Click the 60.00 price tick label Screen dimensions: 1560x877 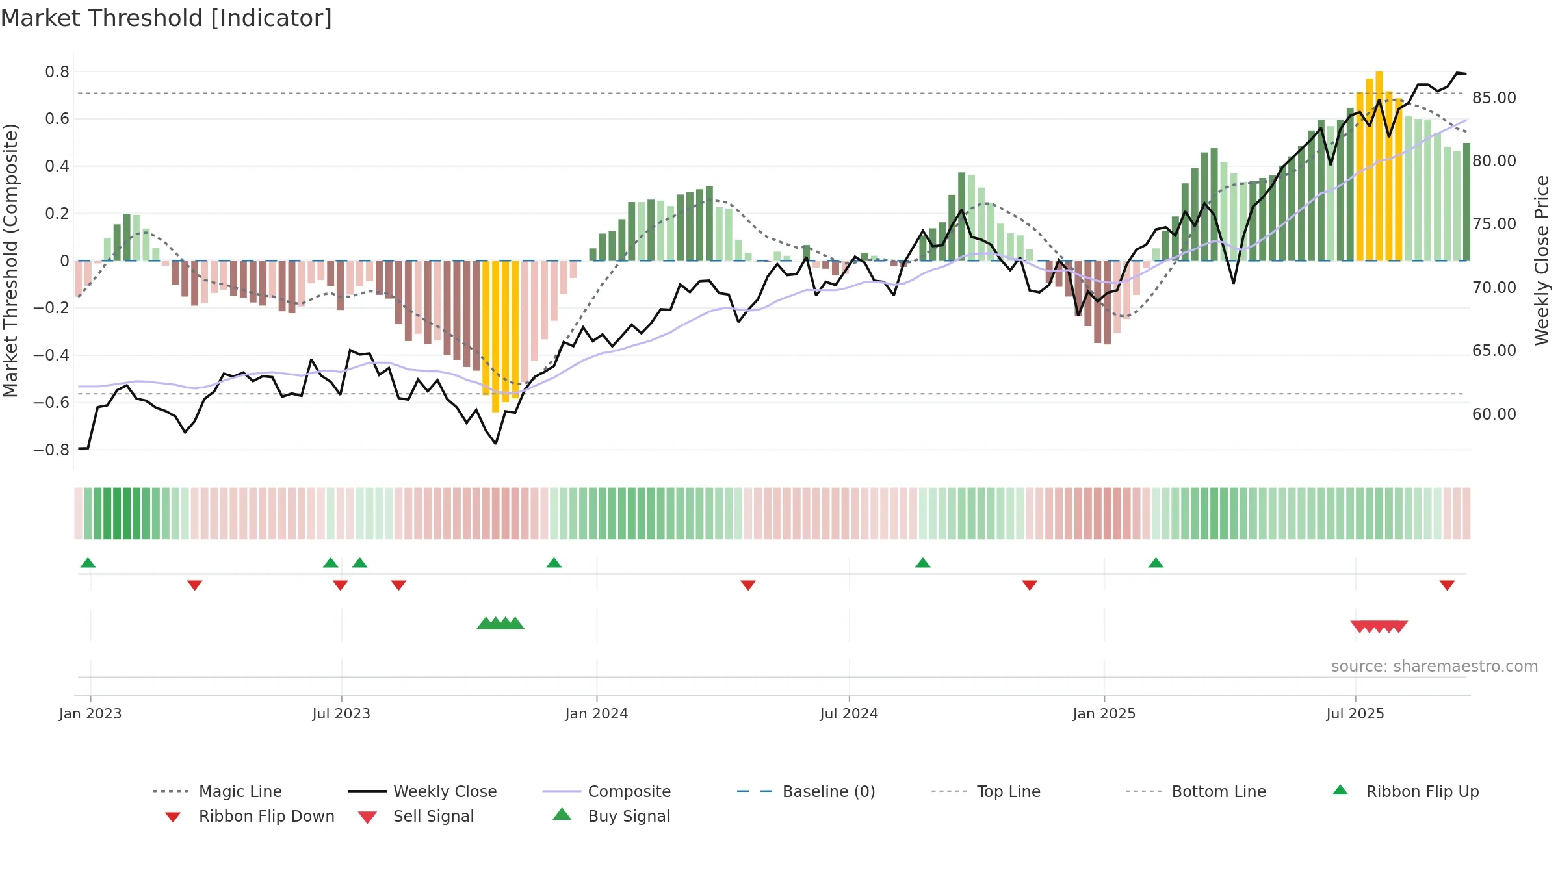coord(1494,414)
